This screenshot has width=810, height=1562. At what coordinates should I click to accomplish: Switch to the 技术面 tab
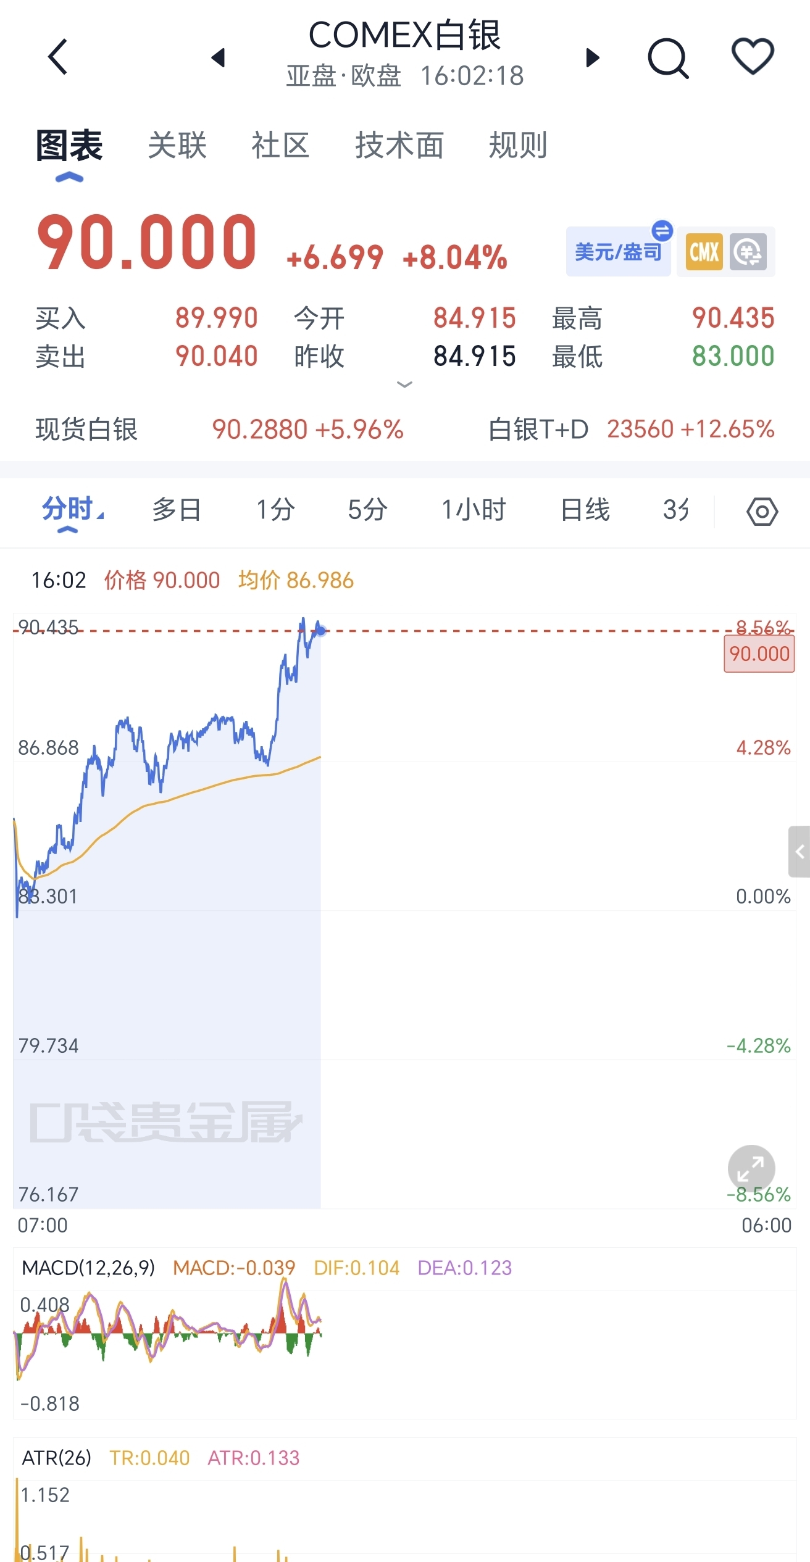click(399, 145)
